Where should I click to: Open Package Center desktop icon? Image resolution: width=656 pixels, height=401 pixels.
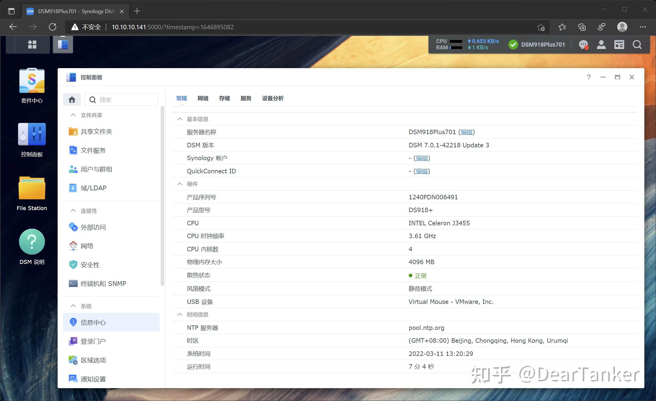click(x=32, y=86)
